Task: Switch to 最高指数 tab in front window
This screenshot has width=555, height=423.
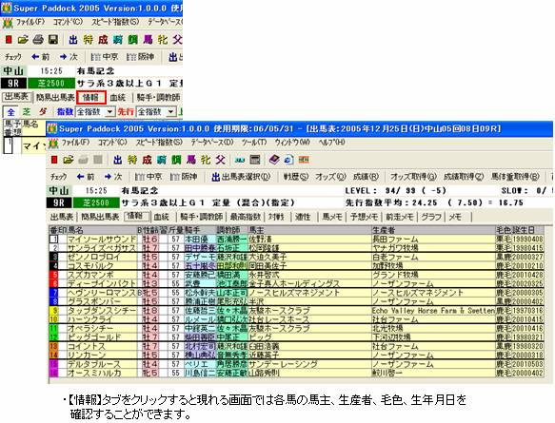Action: (246, 217)
